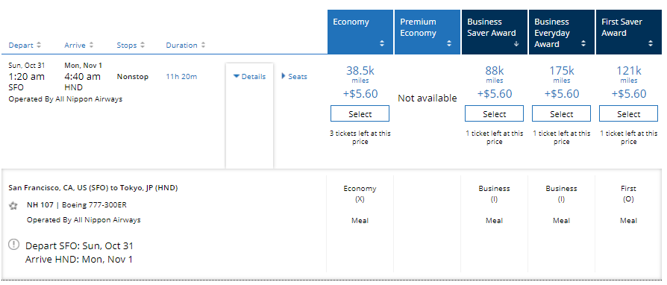This screenshot has width=667, height=285.
Task: Click the 3 tickets left notice
Action: [x=360, y=137]
